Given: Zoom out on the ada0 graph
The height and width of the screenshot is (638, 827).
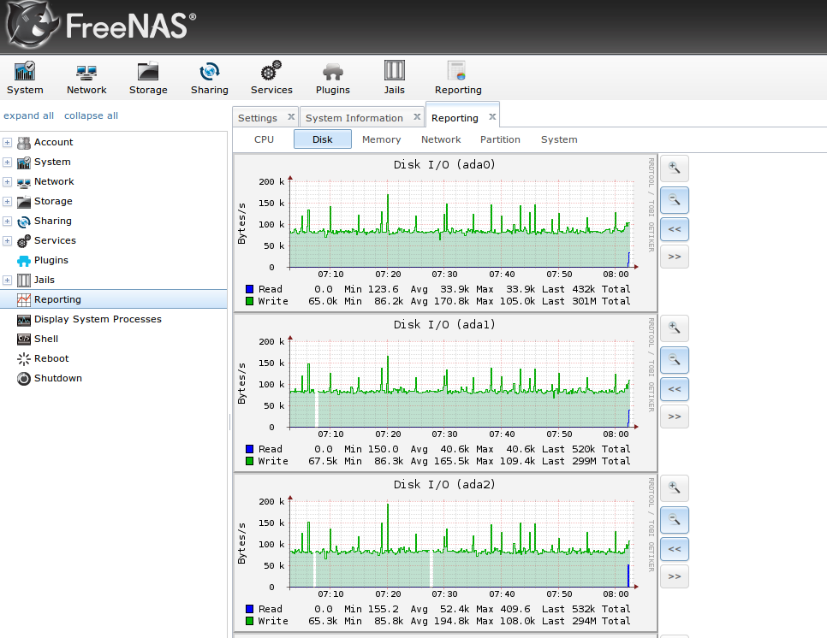Looking at the screenshot, I should coord(675,200).
